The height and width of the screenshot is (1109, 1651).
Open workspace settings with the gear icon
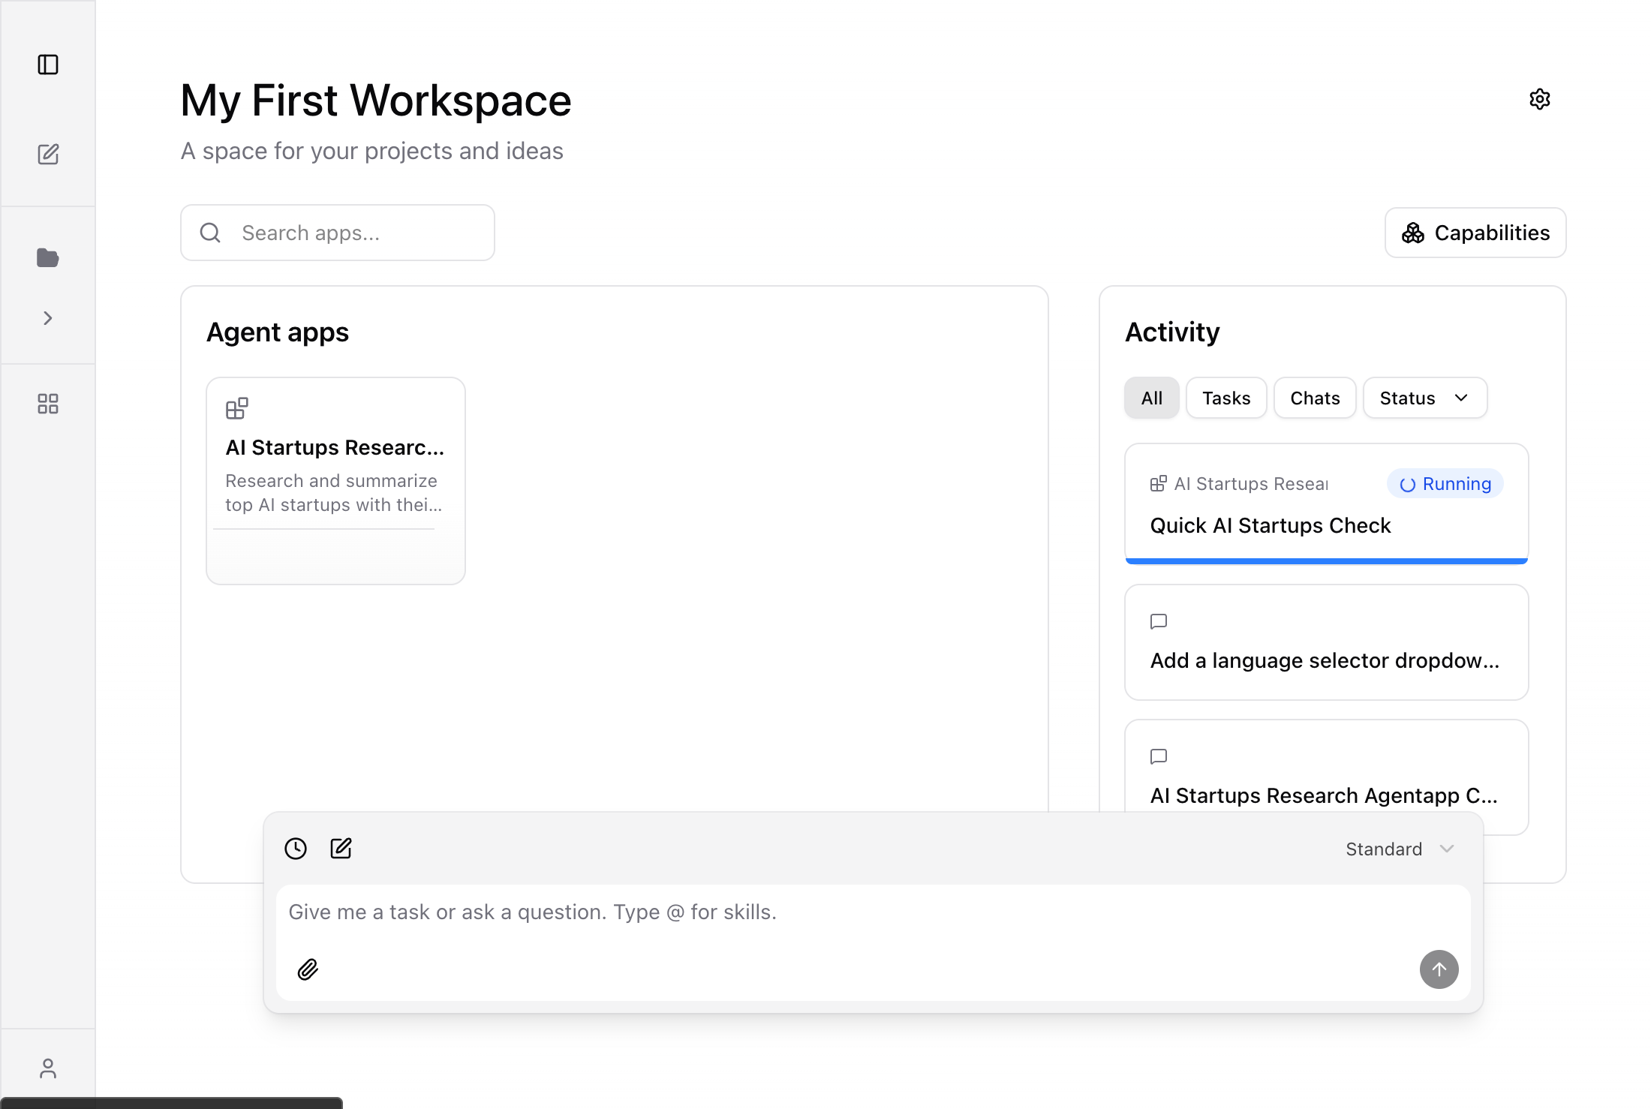pyautogui.click(x=1539, y=99)
